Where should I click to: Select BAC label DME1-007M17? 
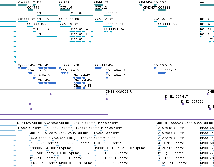pos(177,97)
